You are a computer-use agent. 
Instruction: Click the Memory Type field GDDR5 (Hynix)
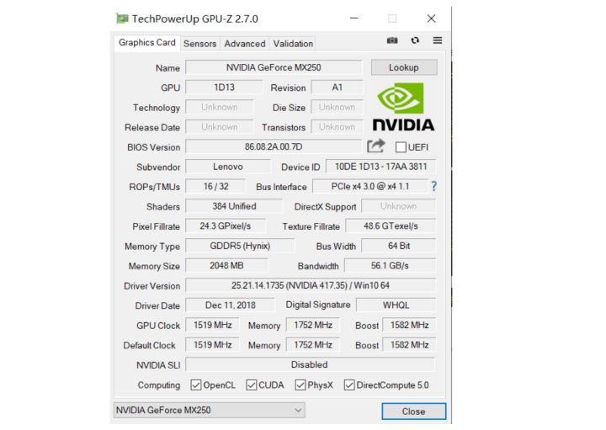240,246
